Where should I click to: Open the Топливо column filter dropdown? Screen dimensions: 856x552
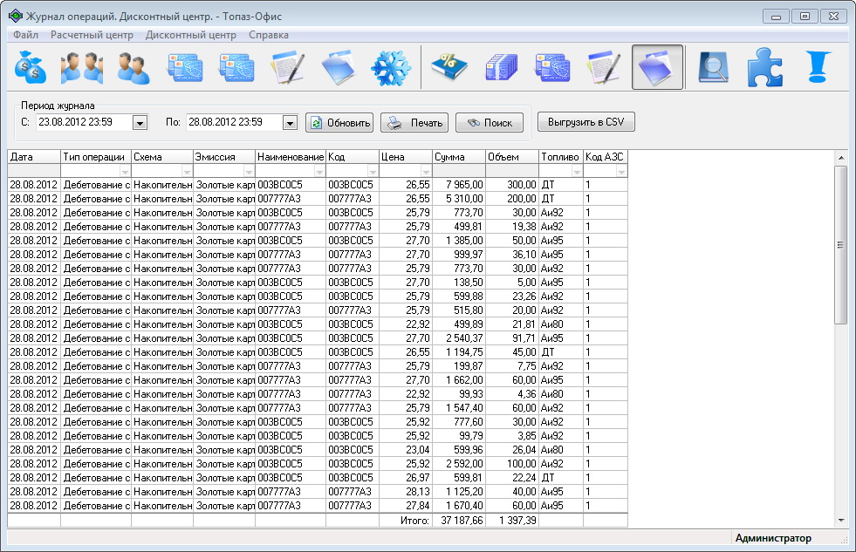click(577, 172)
